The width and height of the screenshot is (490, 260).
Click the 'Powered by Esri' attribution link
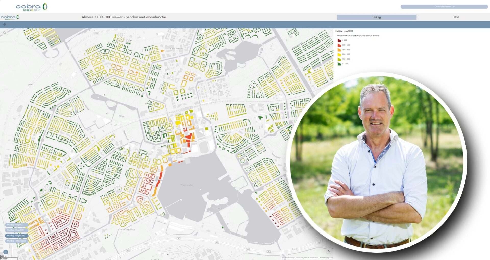[x=326, y=258]
